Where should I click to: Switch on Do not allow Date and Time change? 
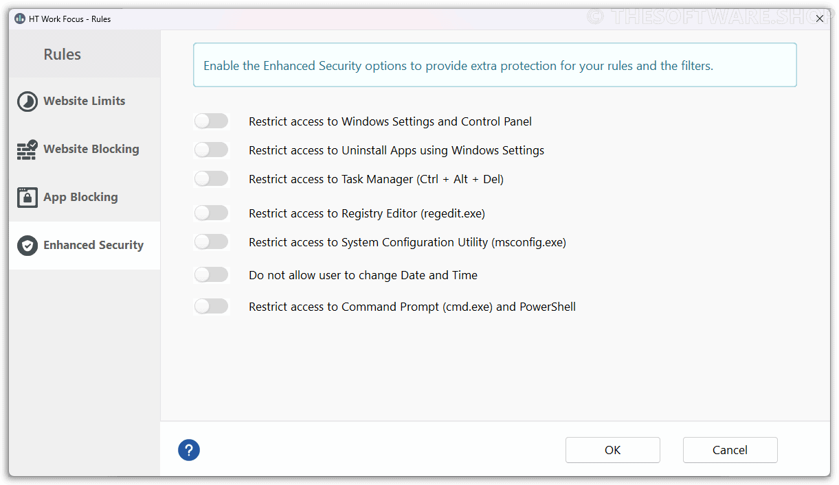coord(211,275)
